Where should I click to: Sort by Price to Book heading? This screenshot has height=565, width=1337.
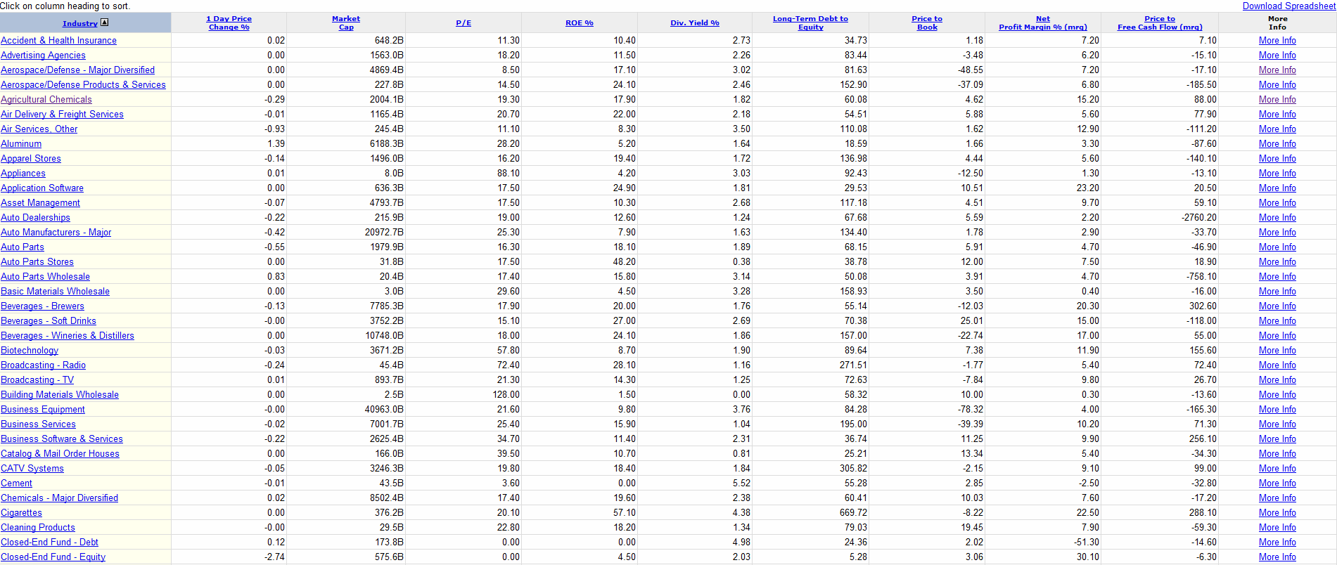point(927,22)
